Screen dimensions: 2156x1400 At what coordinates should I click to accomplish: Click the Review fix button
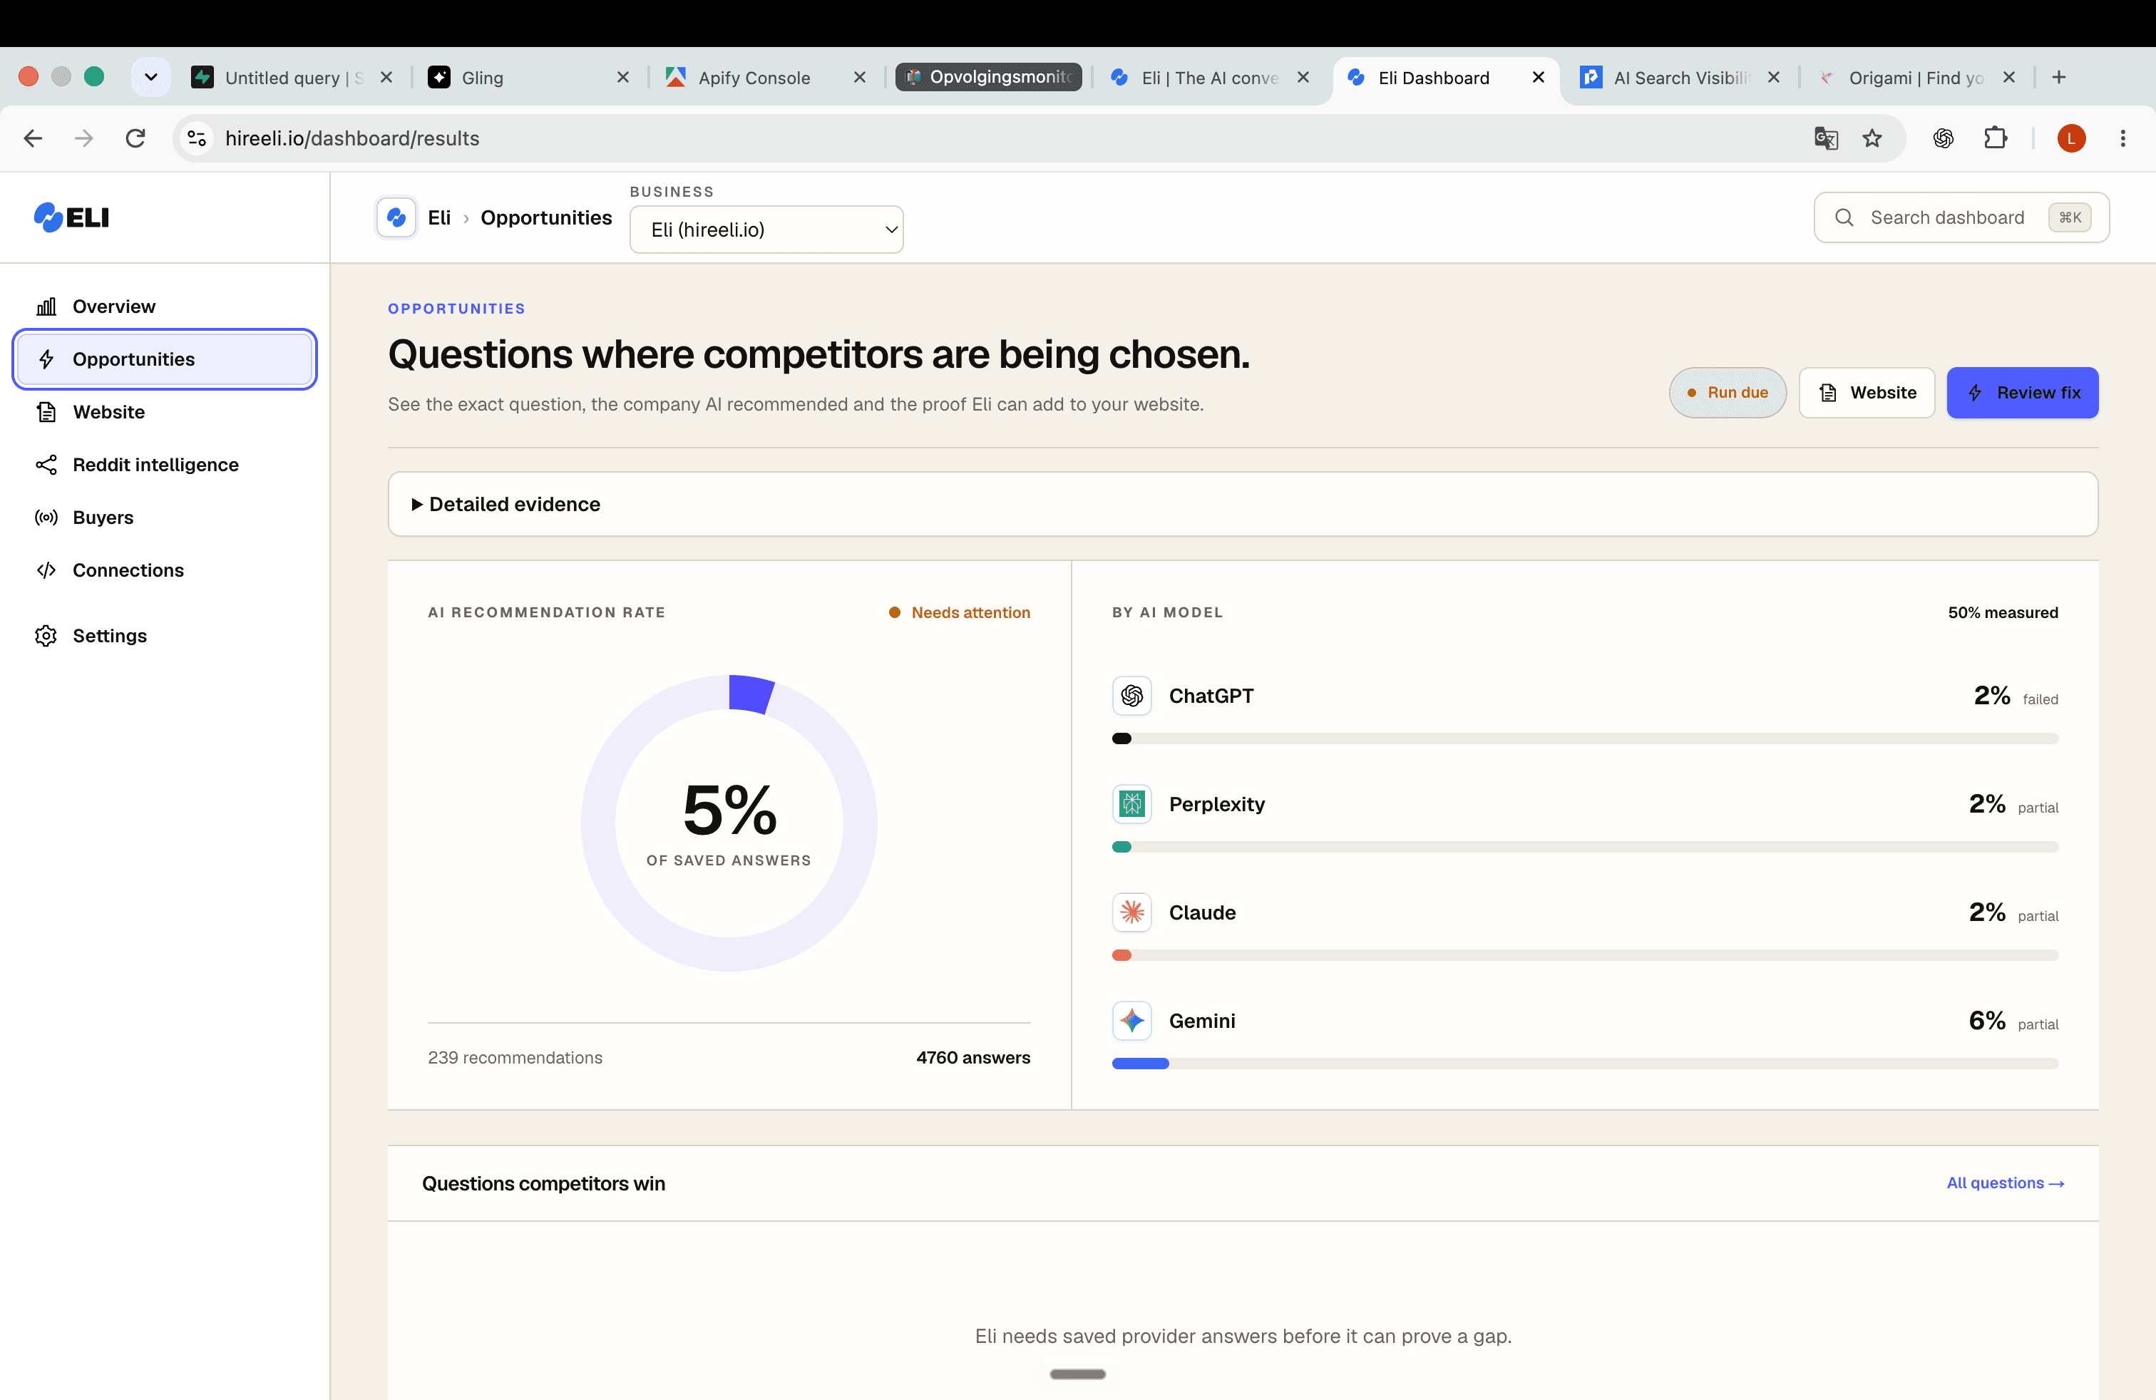pos(2022,392)
